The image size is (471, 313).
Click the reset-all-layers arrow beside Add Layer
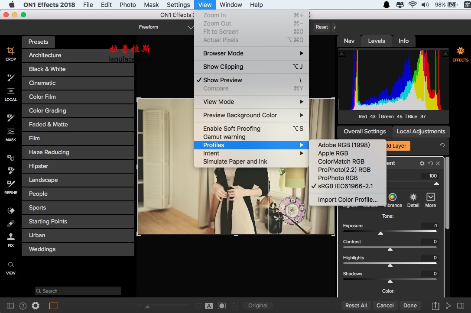pyautogui.click(x=442, y=145)
